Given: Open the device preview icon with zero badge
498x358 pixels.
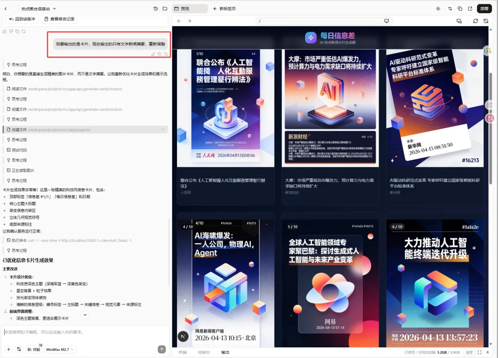Looking at the screenshot, I should (459, 21).
